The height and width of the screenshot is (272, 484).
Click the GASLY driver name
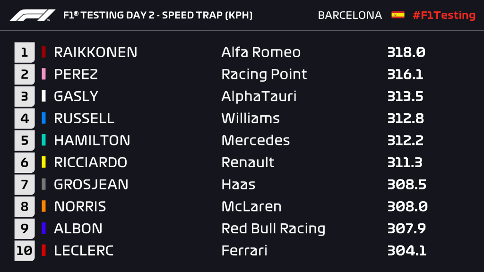[x=76, y=96]
